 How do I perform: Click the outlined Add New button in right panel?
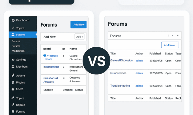click(170, 45)
